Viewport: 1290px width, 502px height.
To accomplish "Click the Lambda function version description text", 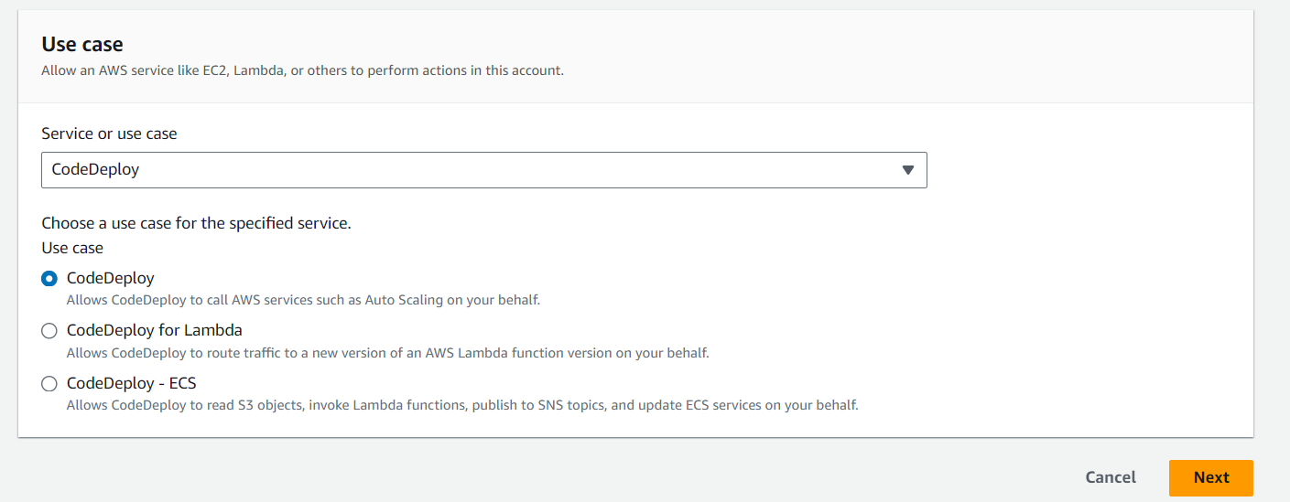I will [x=387, y=353].
